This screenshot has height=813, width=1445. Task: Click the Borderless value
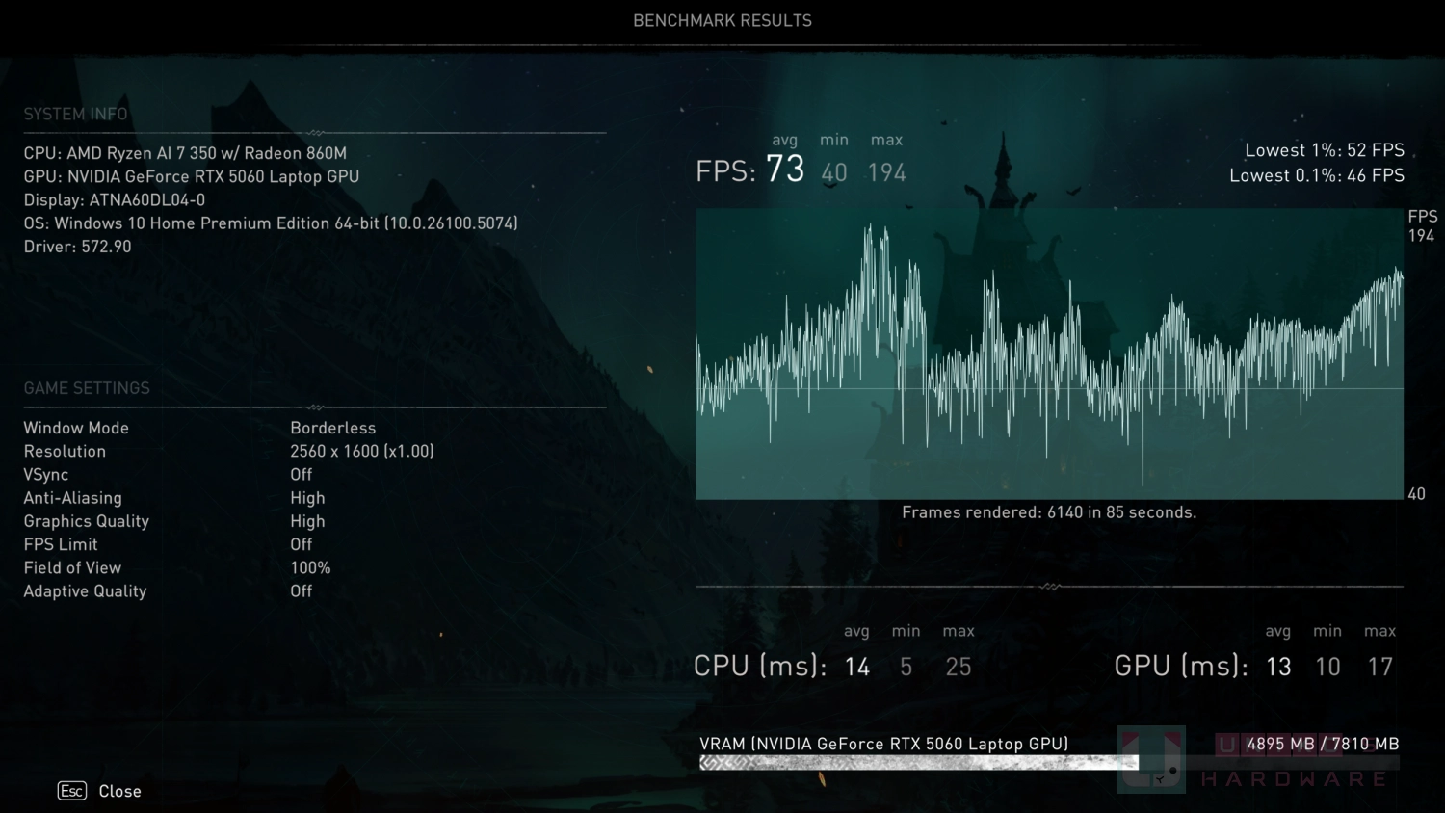point(333,428)
